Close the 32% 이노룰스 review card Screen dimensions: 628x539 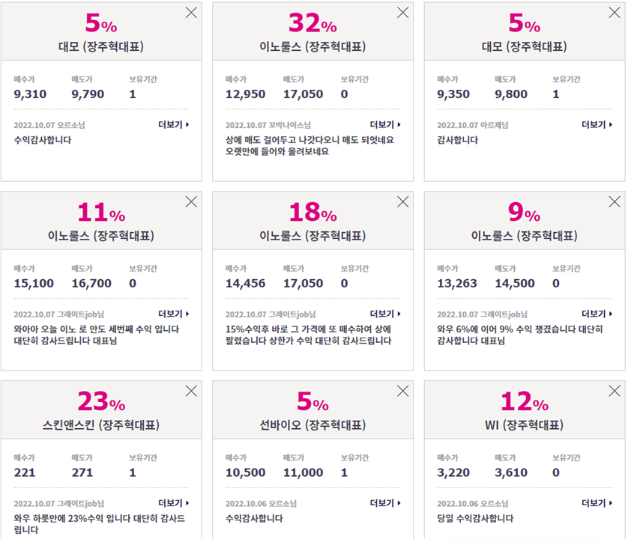[x=402, y=13]
